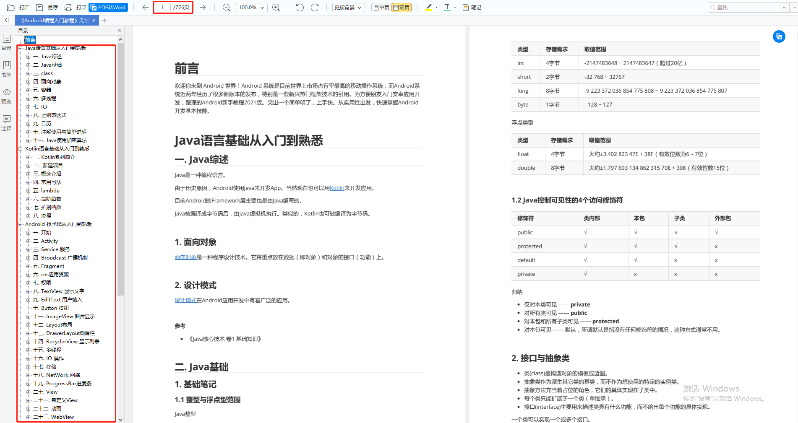Collapse Kotlin语言基础从入门到熟悉 tree node
This screenshot has height=423, width=798.
[x=21, y=149]
